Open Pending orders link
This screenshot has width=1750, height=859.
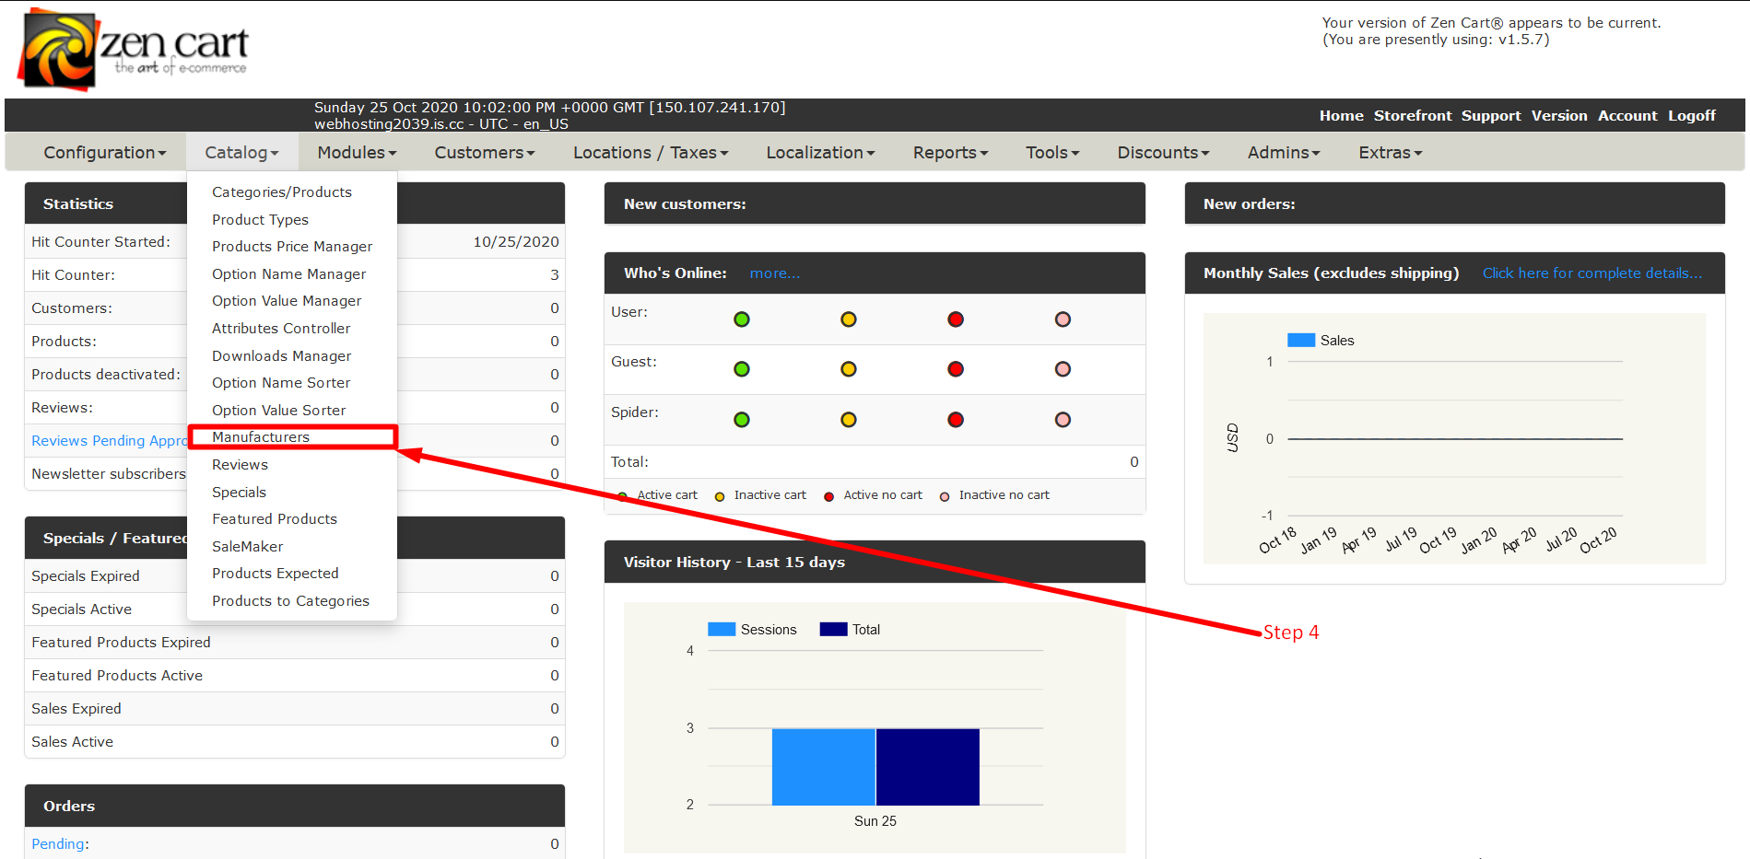[x=58, y=844]
